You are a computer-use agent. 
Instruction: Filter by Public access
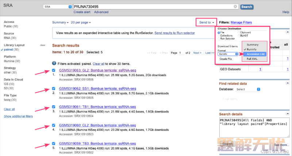[x=8, y=26]
